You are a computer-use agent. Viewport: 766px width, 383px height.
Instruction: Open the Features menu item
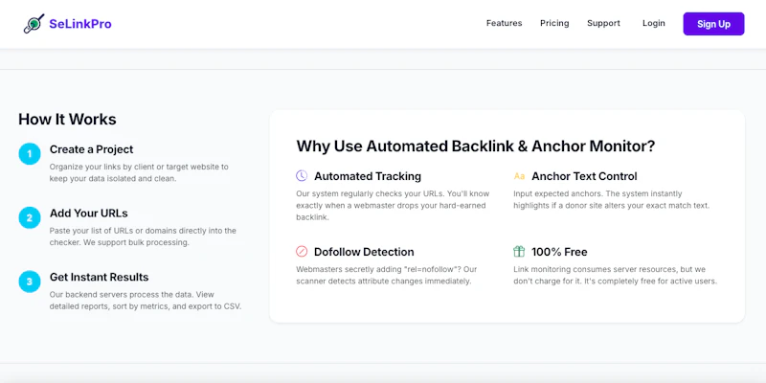[x=505, y=23]
